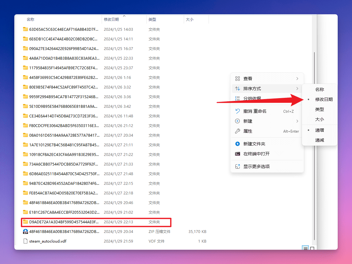Click the 大小 column header

pos(196,20)
